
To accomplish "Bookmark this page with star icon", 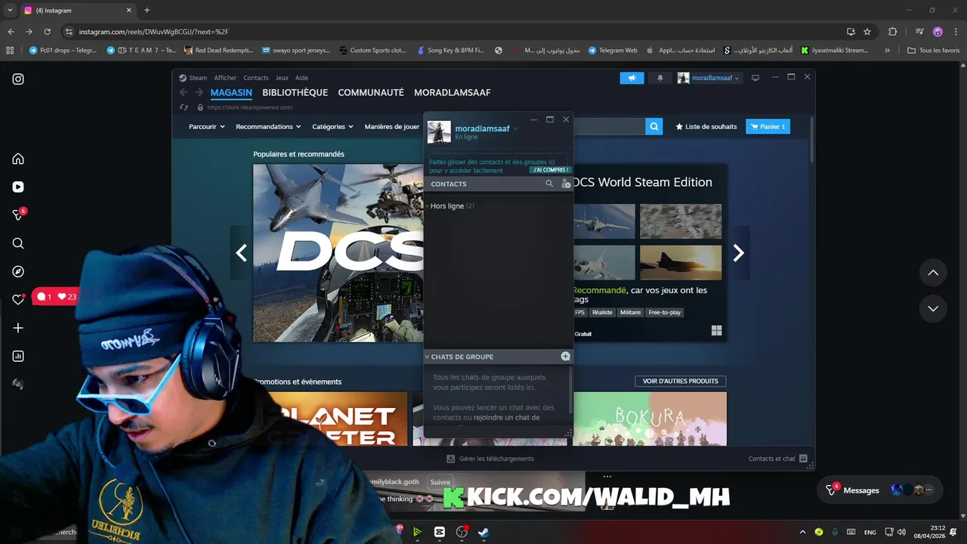I will click(867, 32).
